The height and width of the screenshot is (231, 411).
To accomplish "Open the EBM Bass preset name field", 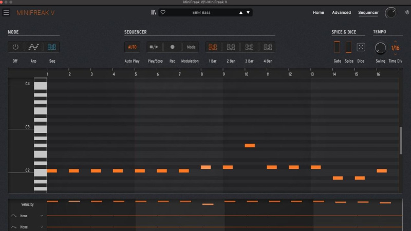I will pos(201,12).
